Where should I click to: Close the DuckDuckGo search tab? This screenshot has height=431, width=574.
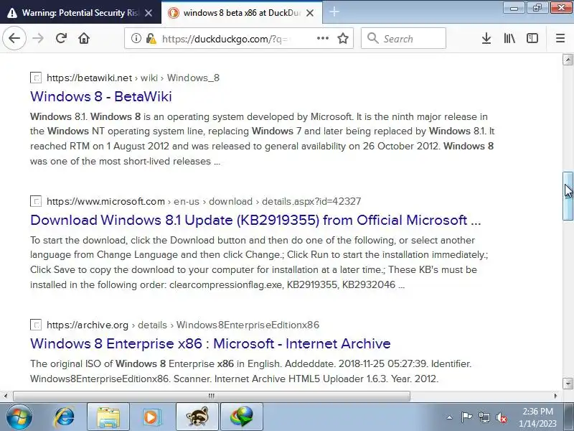tap(310, 13)
